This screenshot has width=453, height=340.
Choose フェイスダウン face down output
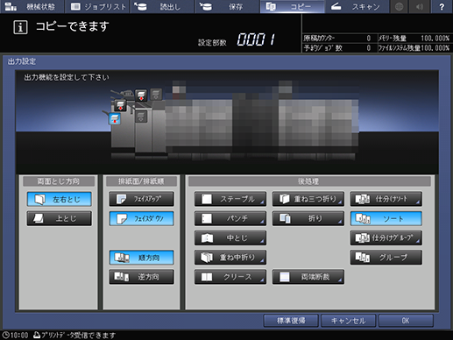pyautogui.click(x=142, y=218)
